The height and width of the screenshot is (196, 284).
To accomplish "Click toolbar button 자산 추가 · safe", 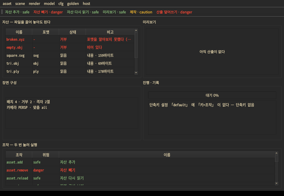I will pyautogui.click(x=17, y=12).
